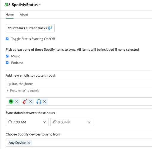Remove the headphones emoji from rotation
Viewport: 152px width, 149px height.
[x=45, y=102]
